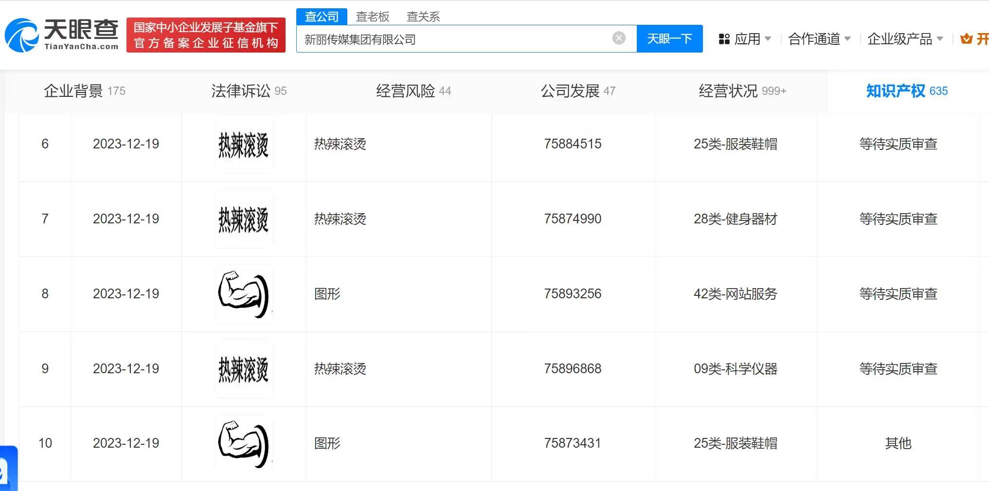
Task: Switch to the 查老板 search tab
Action: coord(373,17)
